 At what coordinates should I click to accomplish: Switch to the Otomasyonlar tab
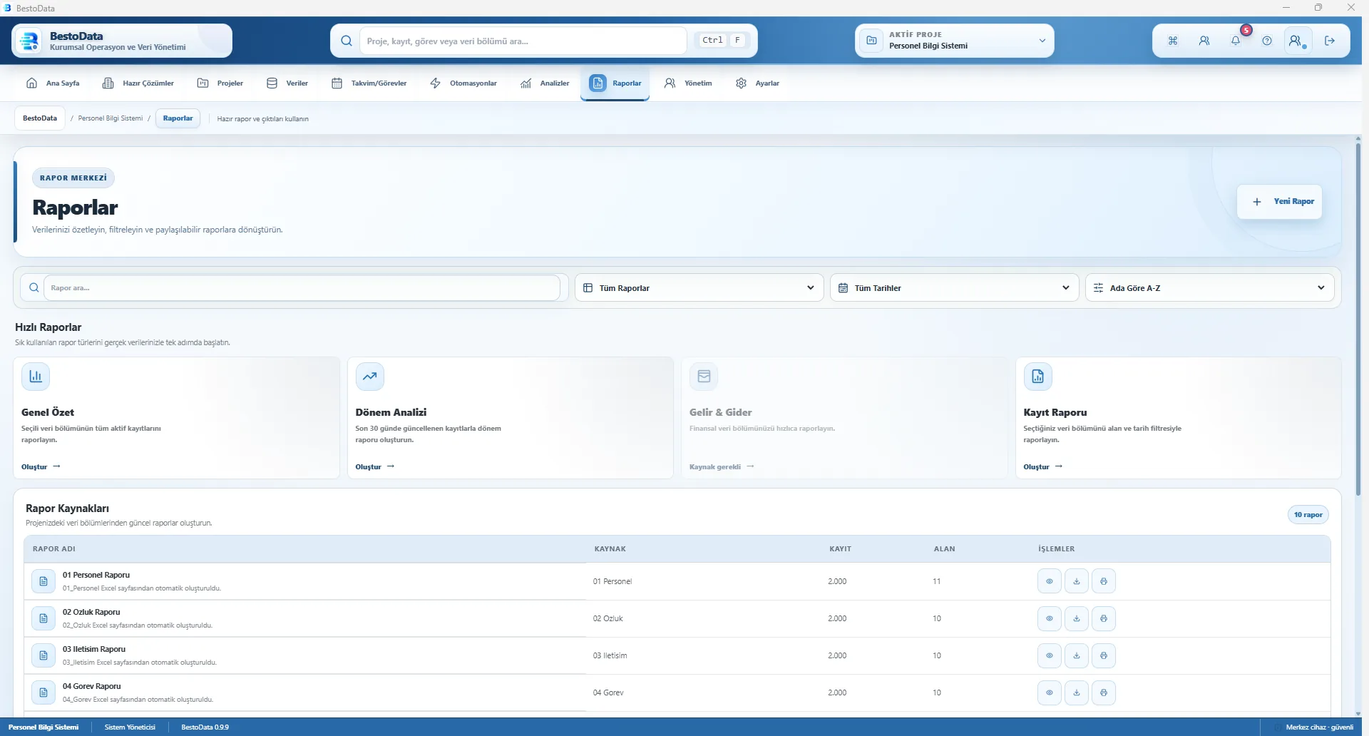tap(463, 83)
